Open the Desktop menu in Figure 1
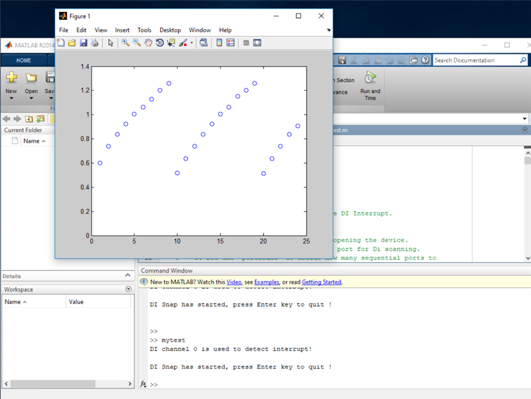 [x=170, y=30]
